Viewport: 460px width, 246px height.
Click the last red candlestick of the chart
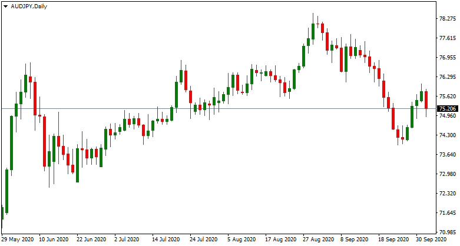click(426, 100)
